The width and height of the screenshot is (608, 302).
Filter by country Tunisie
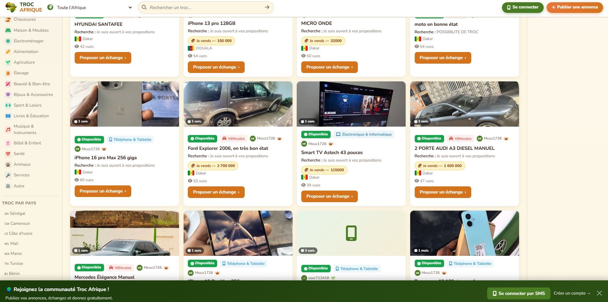pos(14,264)
